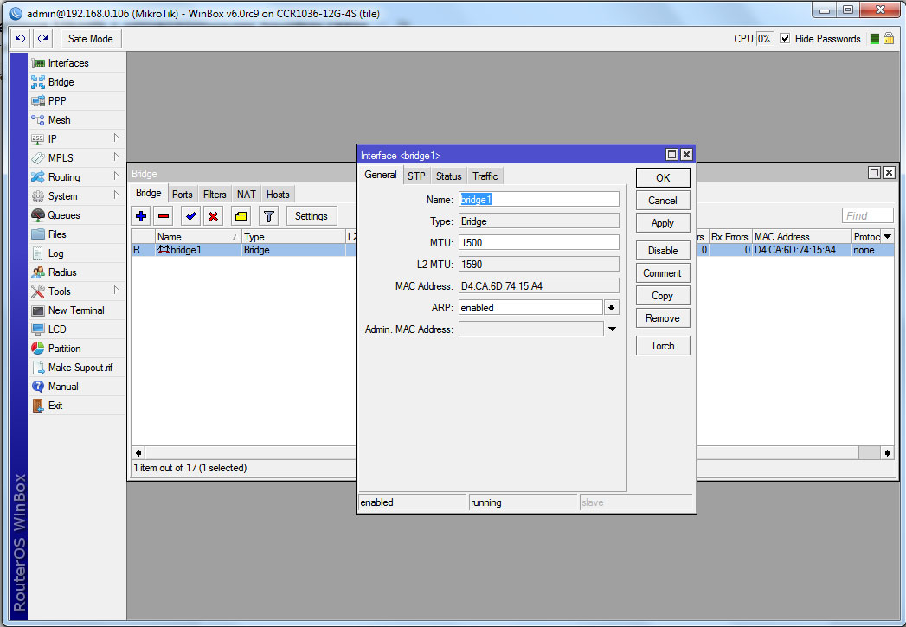
Task: Click the MTU input field
Action: click(538, 243)
